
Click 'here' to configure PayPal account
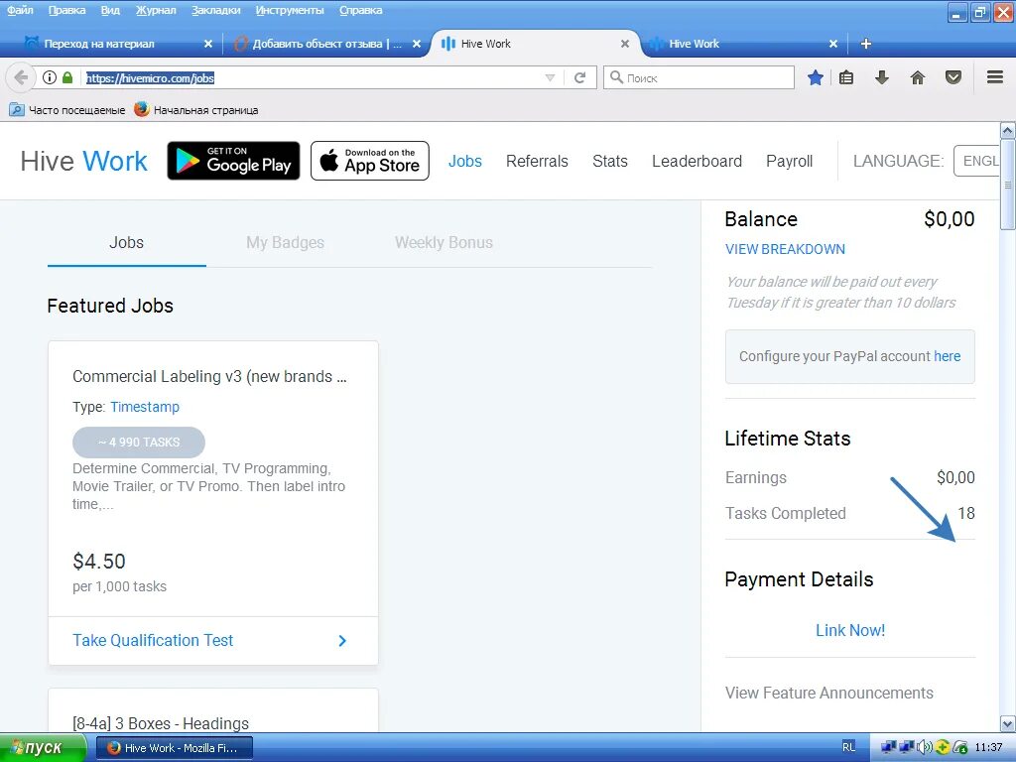point(947,356)
